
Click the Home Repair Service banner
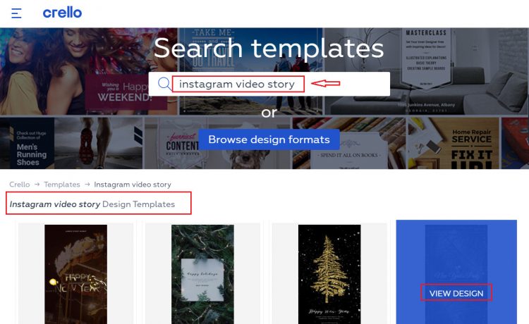click(453, 143)
